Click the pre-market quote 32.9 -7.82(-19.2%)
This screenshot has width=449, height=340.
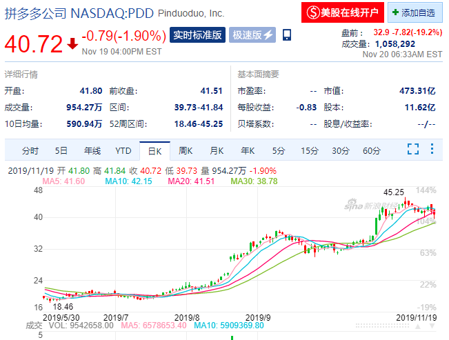[x=408, y=32]
